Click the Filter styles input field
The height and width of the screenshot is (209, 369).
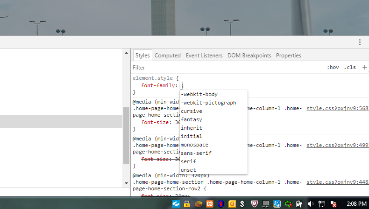226,68
